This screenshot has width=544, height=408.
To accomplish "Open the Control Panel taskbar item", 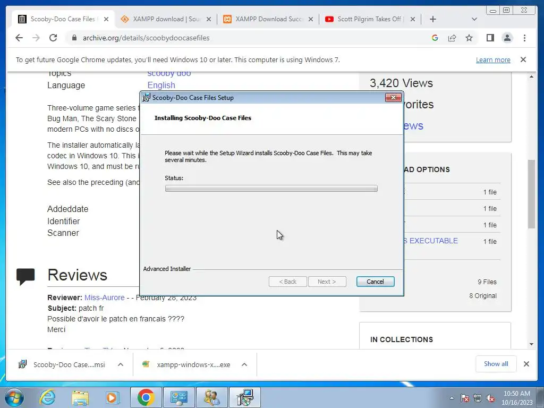I will (178, 397).
